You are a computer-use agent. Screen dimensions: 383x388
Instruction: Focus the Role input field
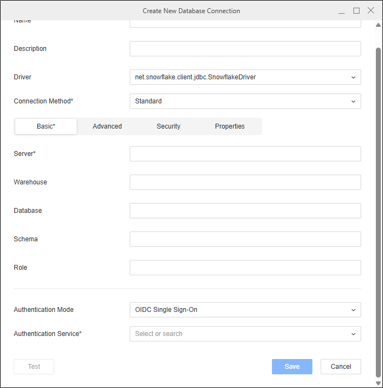pos(245,268)
